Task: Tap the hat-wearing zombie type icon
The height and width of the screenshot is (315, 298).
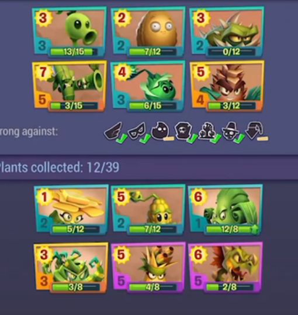Action: coord(233,132)
